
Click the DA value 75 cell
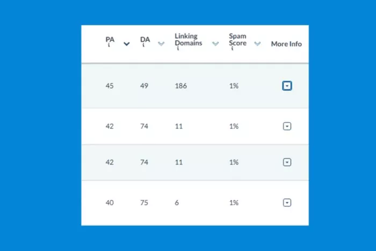[144, 203]
